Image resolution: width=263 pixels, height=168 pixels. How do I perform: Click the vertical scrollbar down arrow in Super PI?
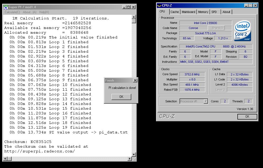[134, 154]
